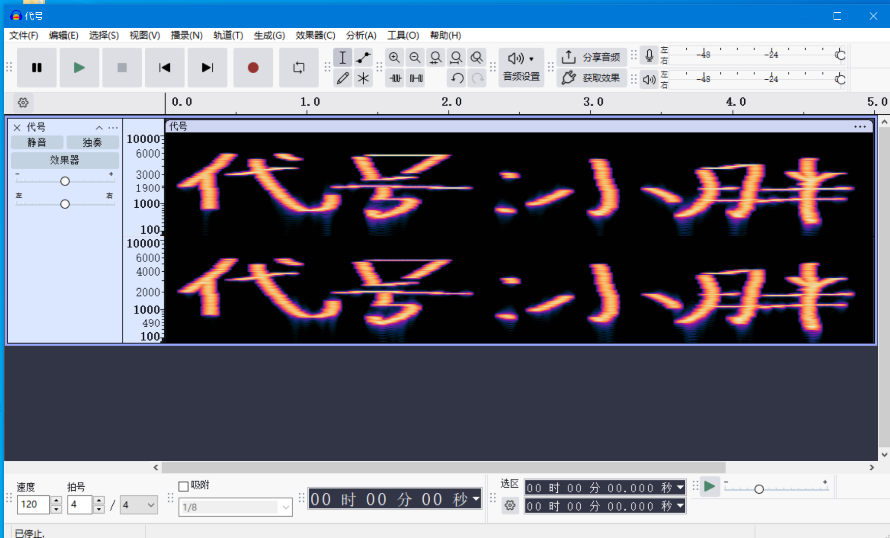Collapse the 代号 track panel
Viewport: 890px width, 538px height.
(x=100, y=128)
